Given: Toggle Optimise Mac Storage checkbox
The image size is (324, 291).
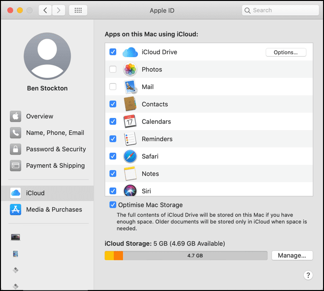Looking at the screenshot, I should click(x=113, y=205).
